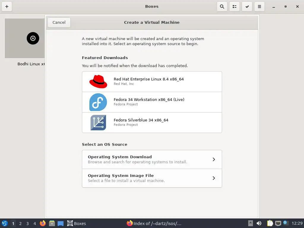Click the Red Hat, Inc vendor subtitle
The image size is (304, 228).
point(124,84)
